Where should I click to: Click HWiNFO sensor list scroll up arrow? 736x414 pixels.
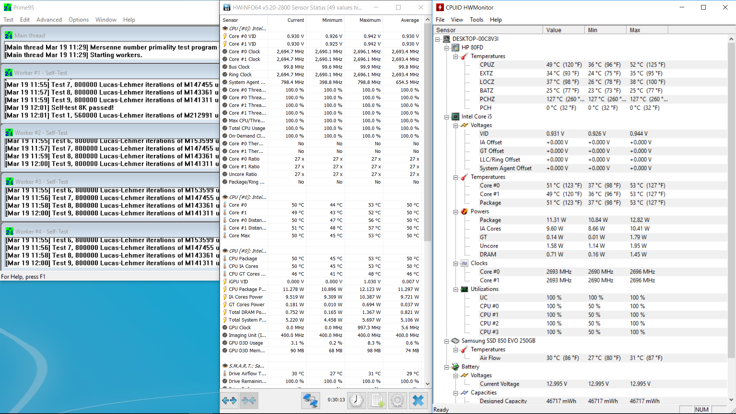(427, 20)
